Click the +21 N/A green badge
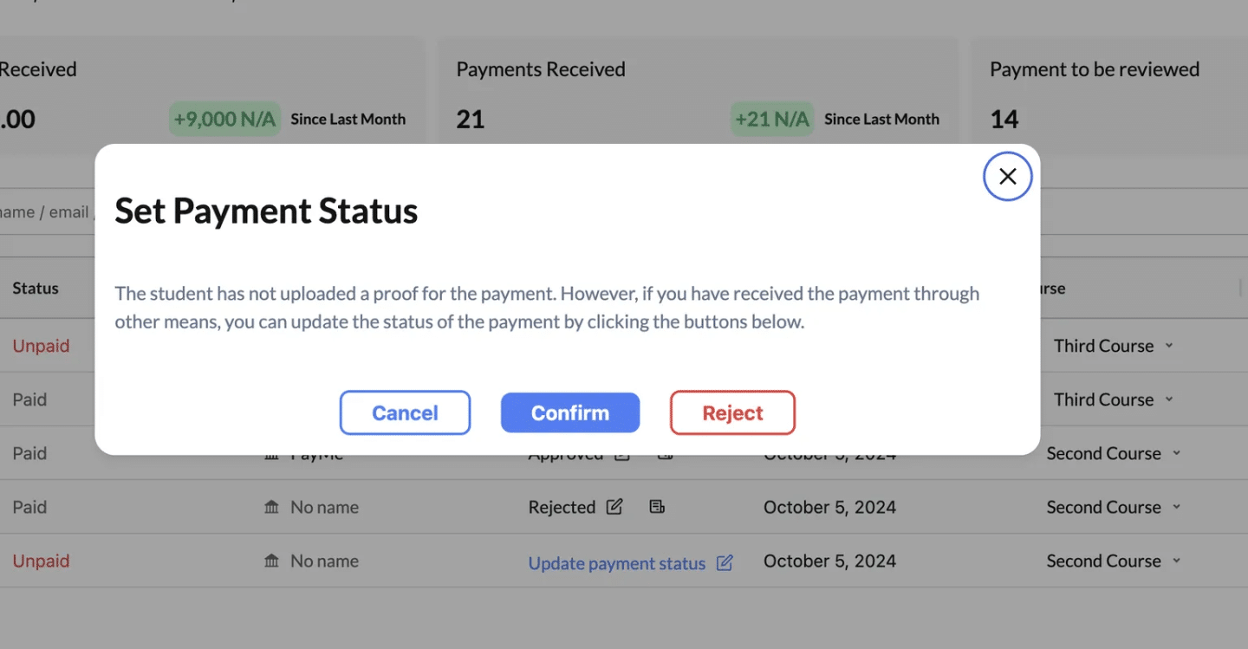This screenshot has width=1248, height=649. (772, 119)
